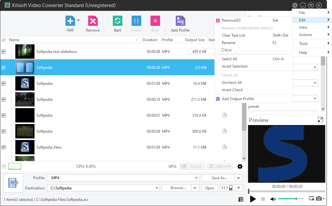Mute the preview volume speaker icon
The width and height of the screenshot is (332, 206).
273,199
